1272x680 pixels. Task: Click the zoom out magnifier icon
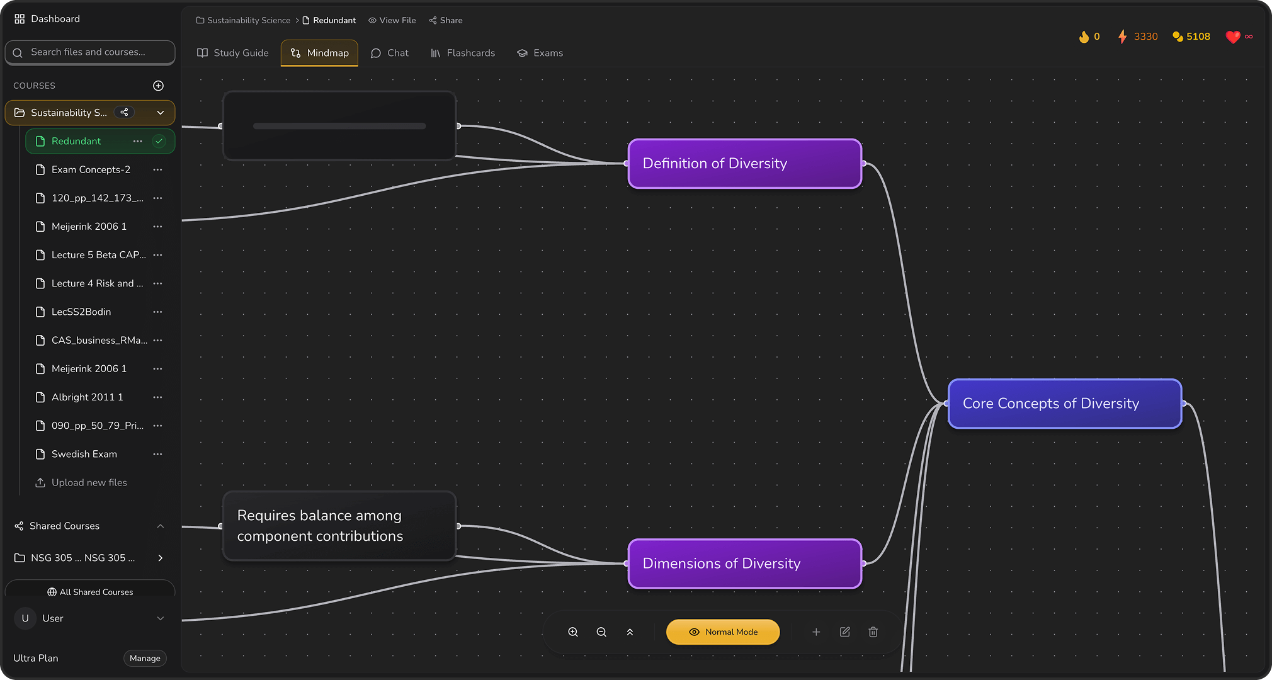[601, 632]
